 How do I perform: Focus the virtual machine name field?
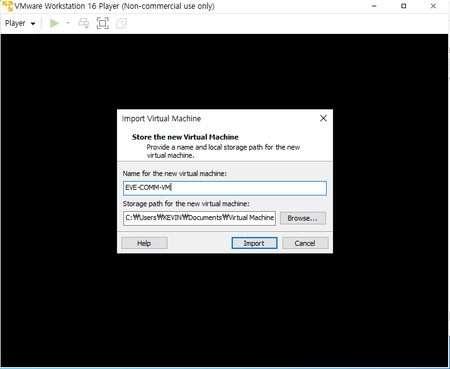click(x=225, y=188)
